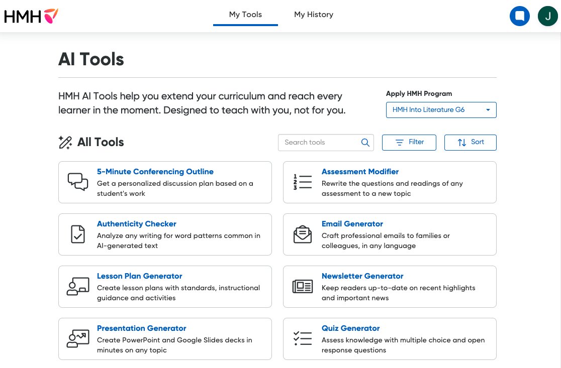Click the speech bubbles conferencing icon
The width and height of the screenshot is (561, 368).
[77, 182]
